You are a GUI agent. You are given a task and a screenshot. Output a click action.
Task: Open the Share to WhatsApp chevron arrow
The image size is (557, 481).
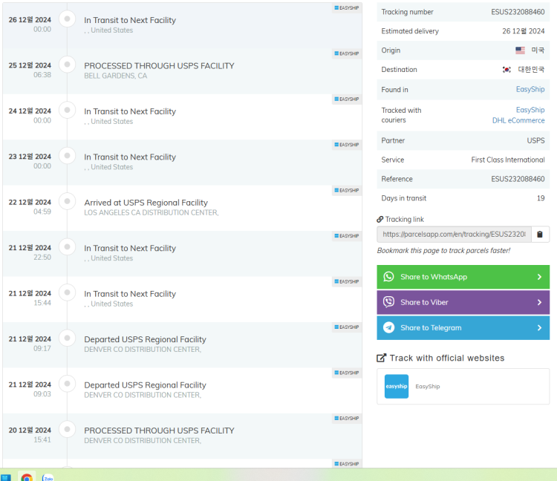[x=539, y=277]
